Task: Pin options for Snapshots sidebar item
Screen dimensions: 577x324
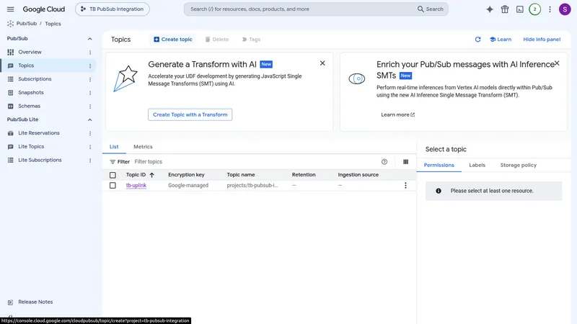Action: point(90,93)
